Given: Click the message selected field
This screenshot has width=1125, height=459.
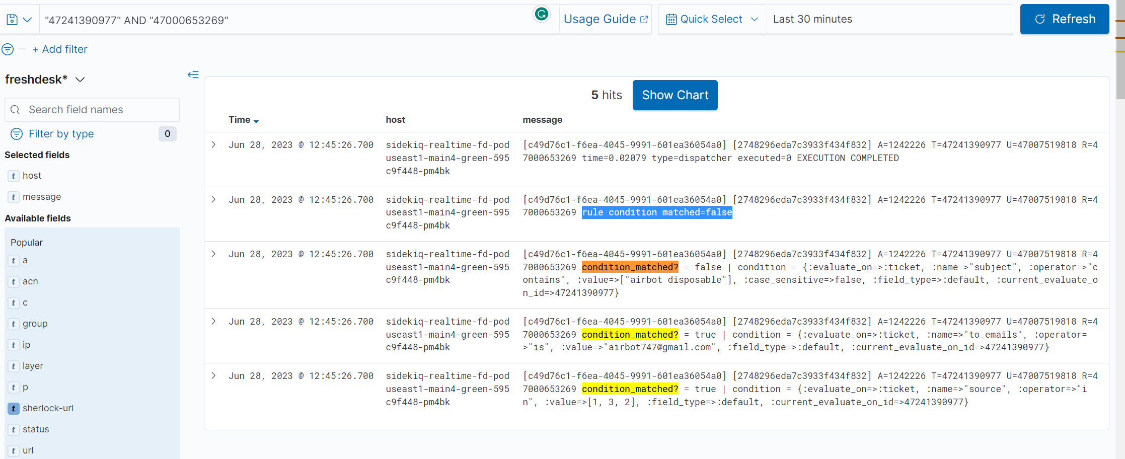Looking at the screenshot, I should click(42, 197).
